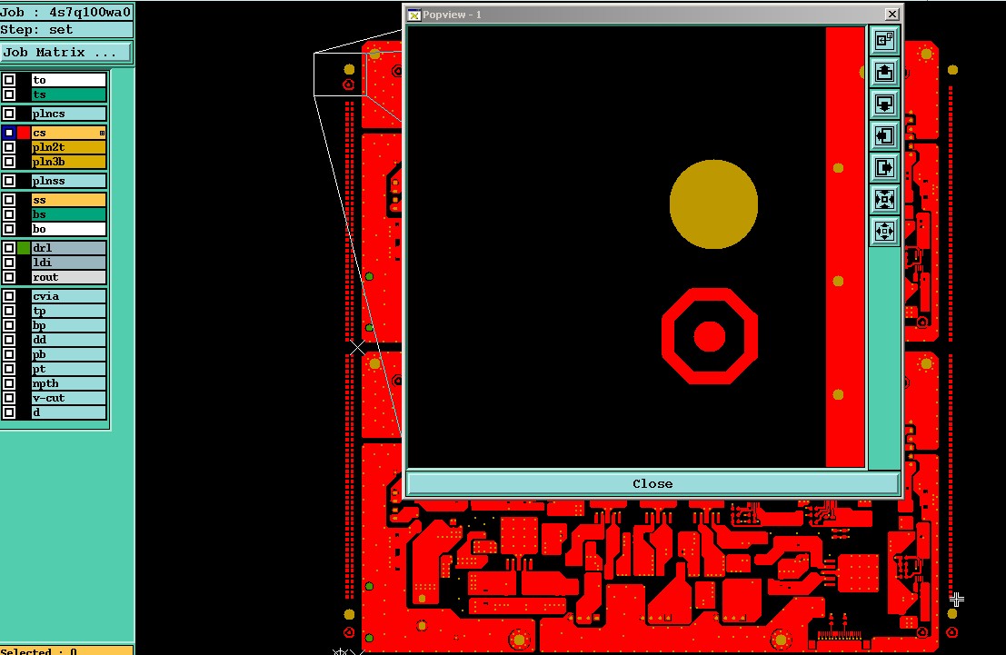Select the 'plncs' layer name

pos(69,114)
